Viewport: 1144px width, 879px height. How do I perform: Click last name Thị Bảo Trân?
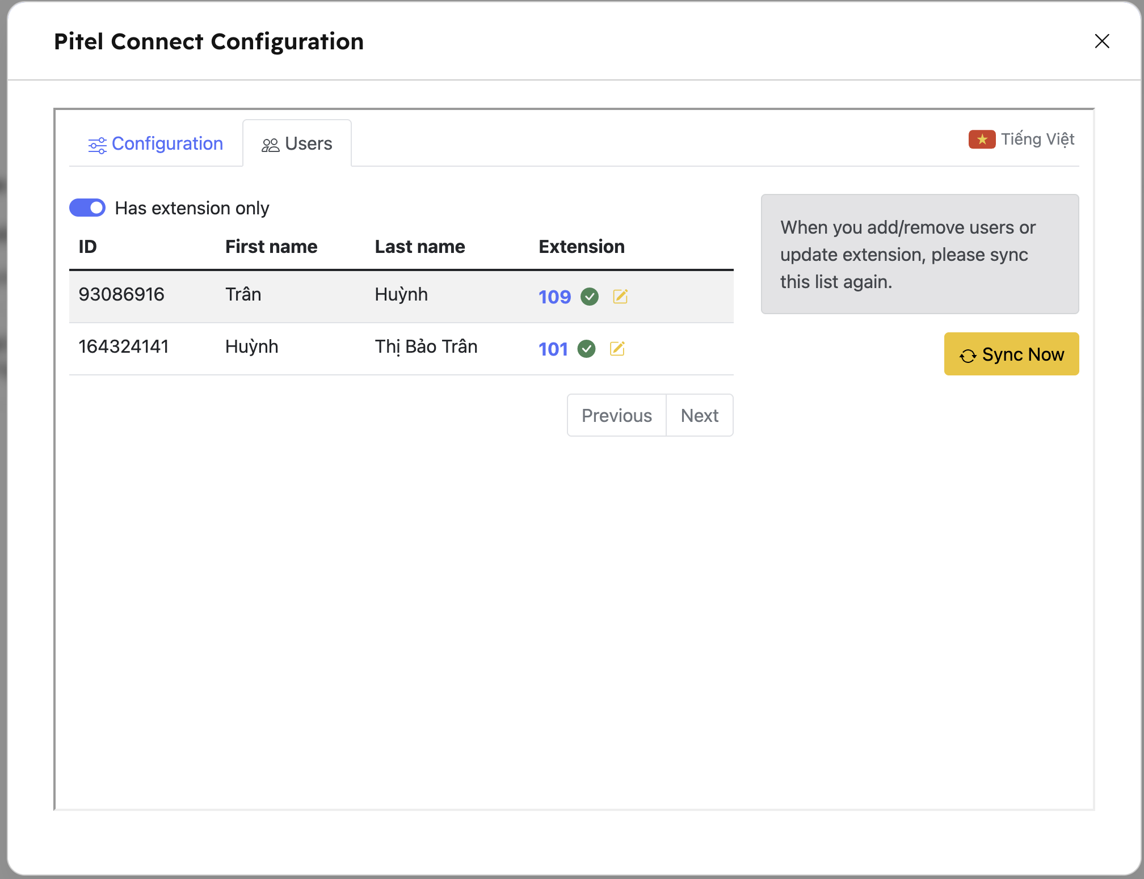tap(426, 346)
